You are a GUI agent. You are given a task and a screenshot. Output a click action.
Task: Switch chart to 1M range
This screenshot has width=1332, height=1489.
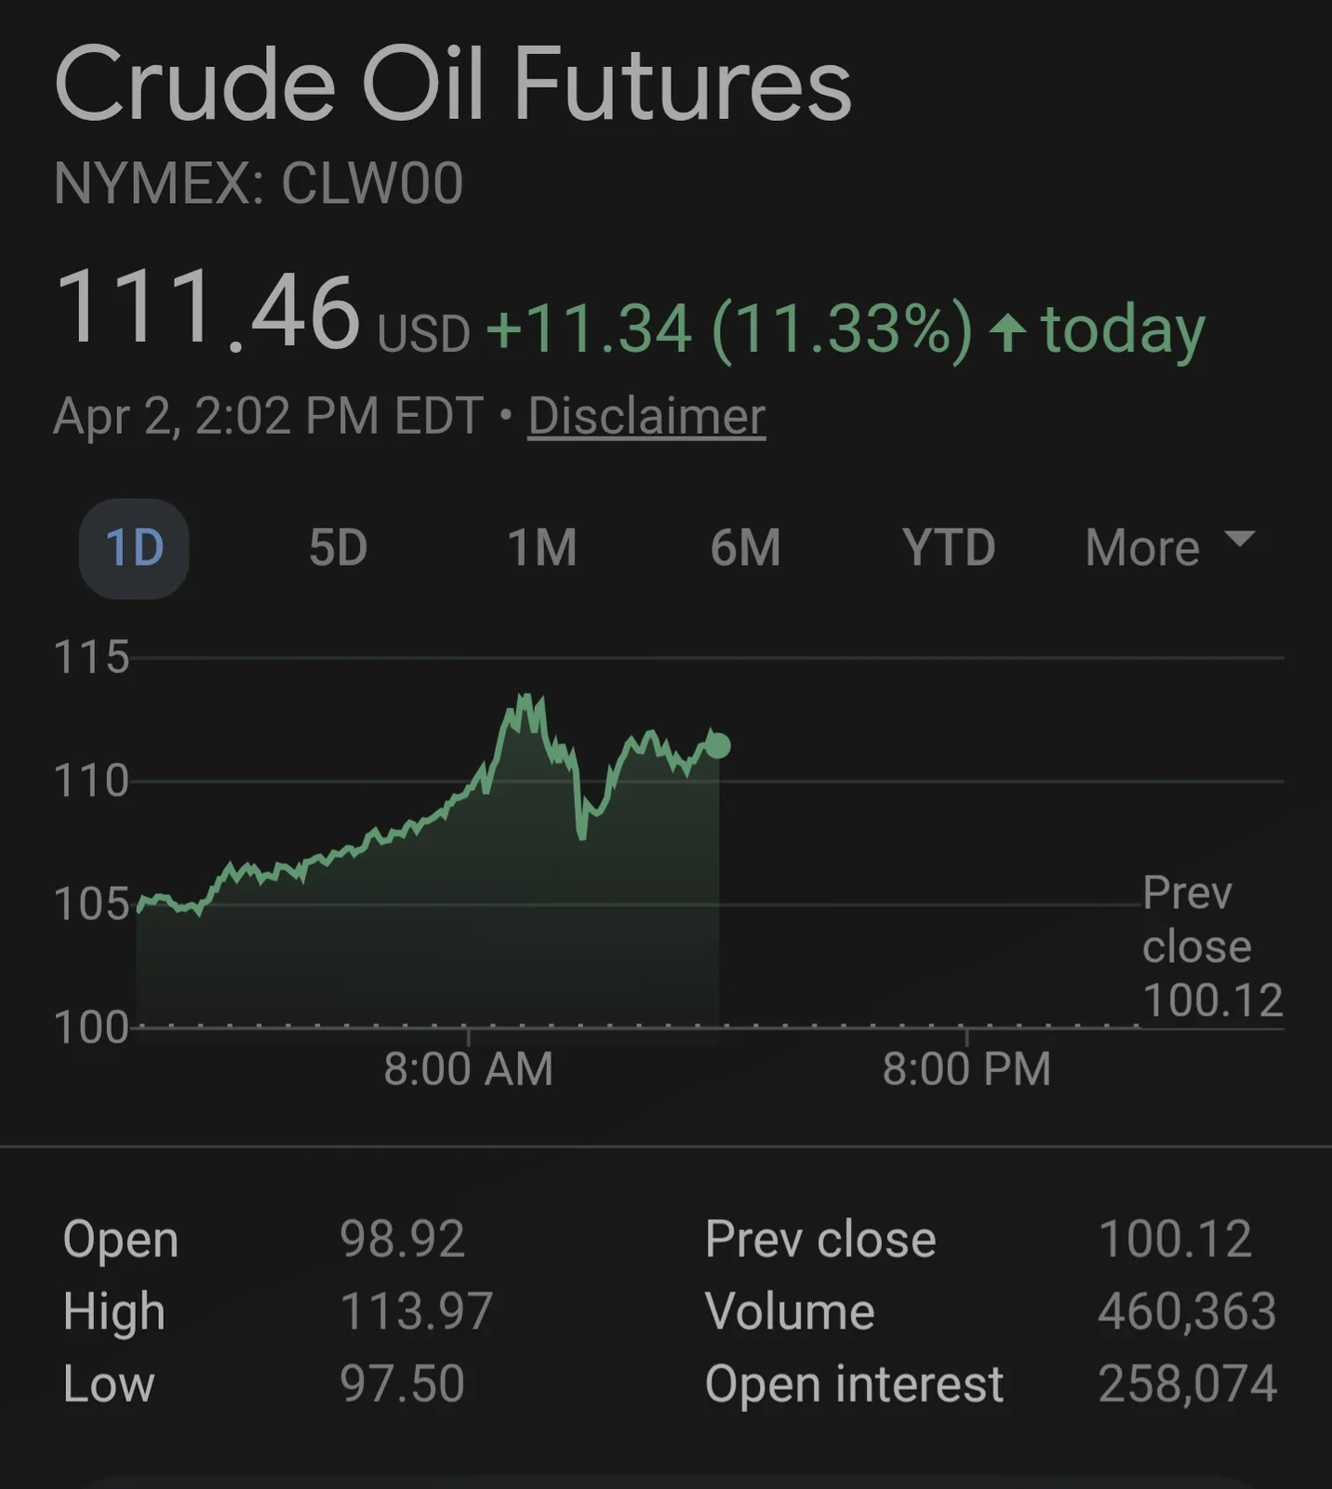click(541, 548)
